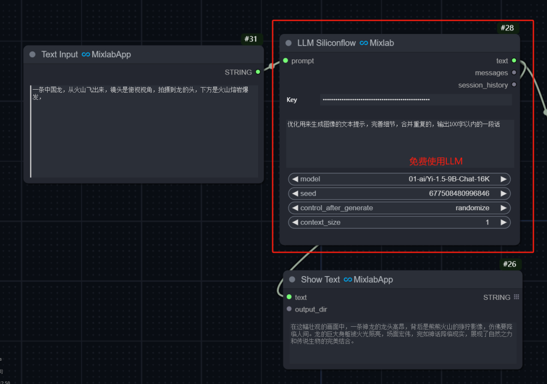Click the messages label

click(x=491, y=73)
